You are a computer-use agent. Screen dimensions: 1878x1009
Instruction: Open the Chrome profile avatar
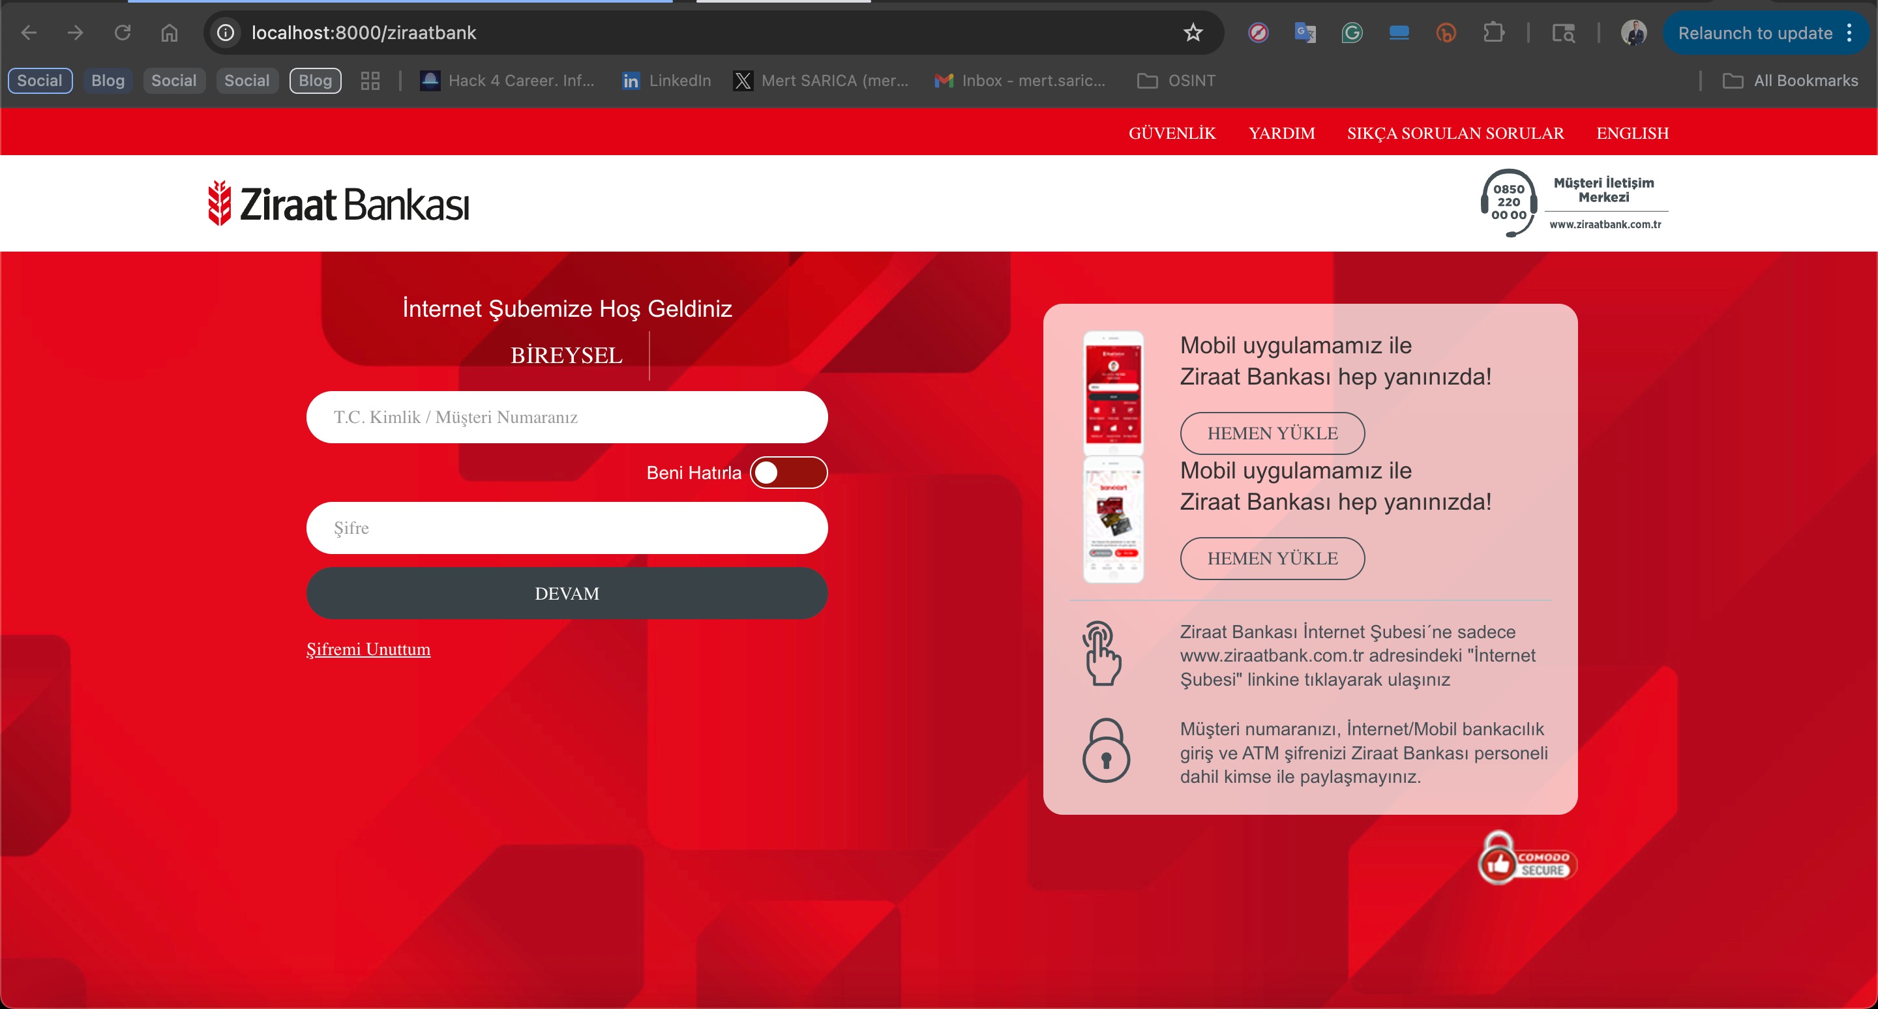1633,33
